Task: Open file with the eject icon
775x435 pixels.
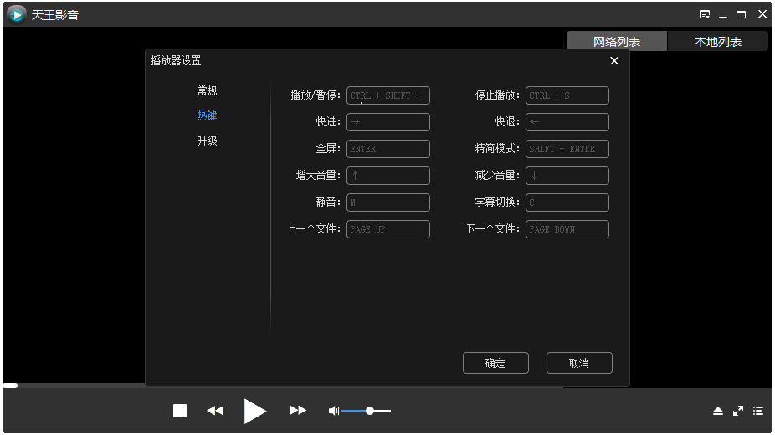Action: (718, 411)
